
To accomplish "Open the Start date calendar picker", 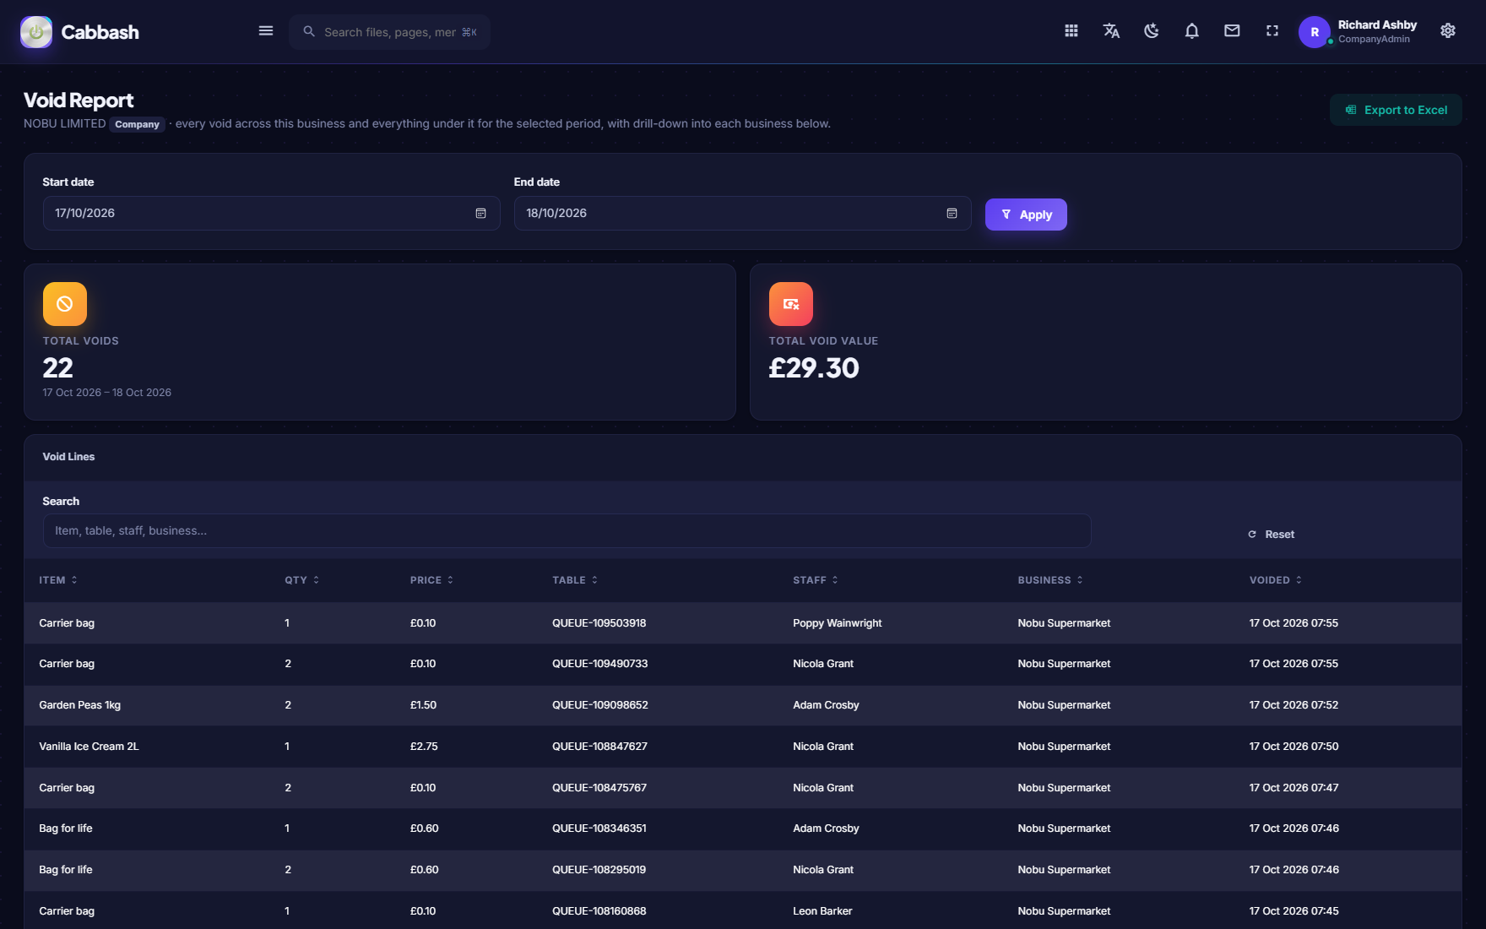I will pos(480,214).
